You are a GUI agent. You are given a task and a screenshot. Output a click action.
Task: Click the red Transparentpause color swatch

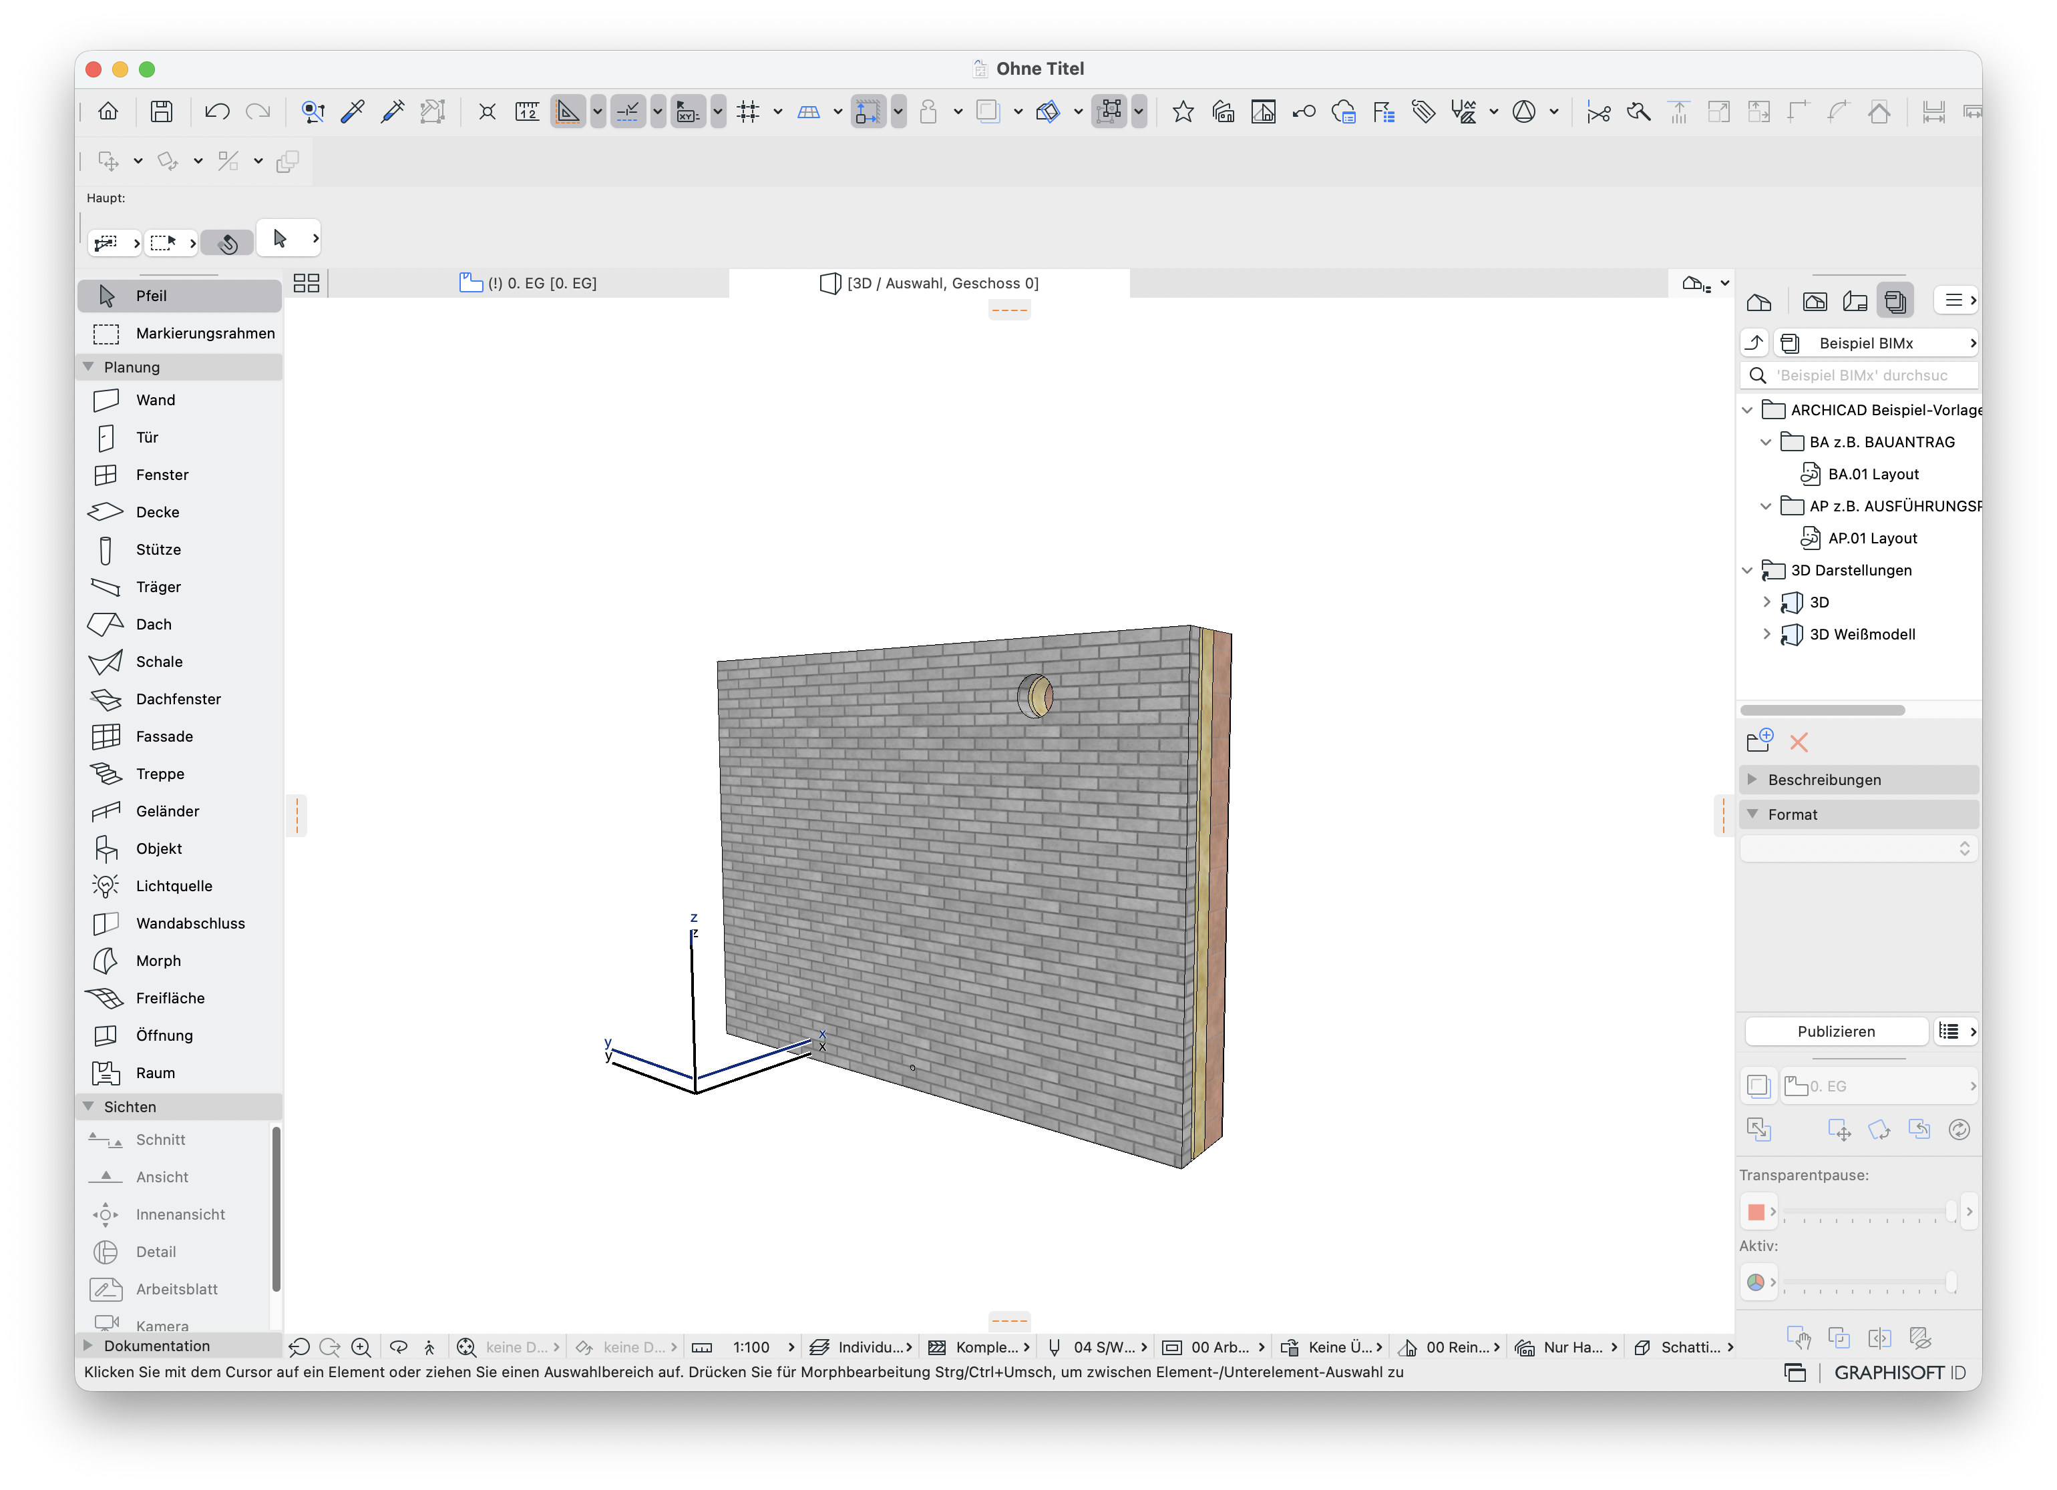[1756, 1212]
